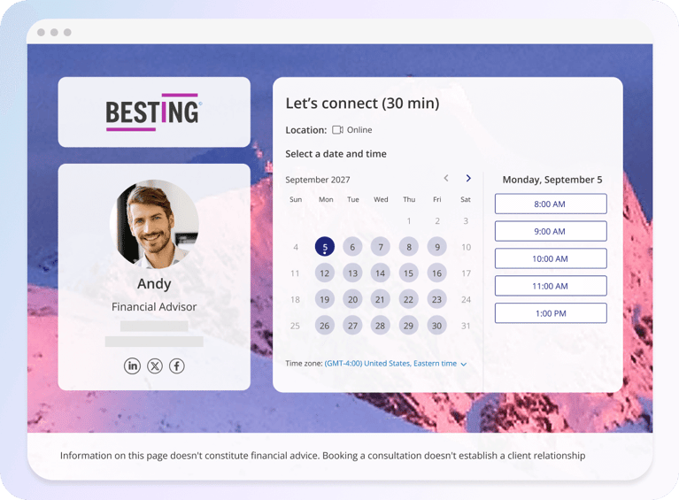The width and height of the screenshot is (679, 500).
Task: Go to next month in calendar
Action: pos(468,179)
